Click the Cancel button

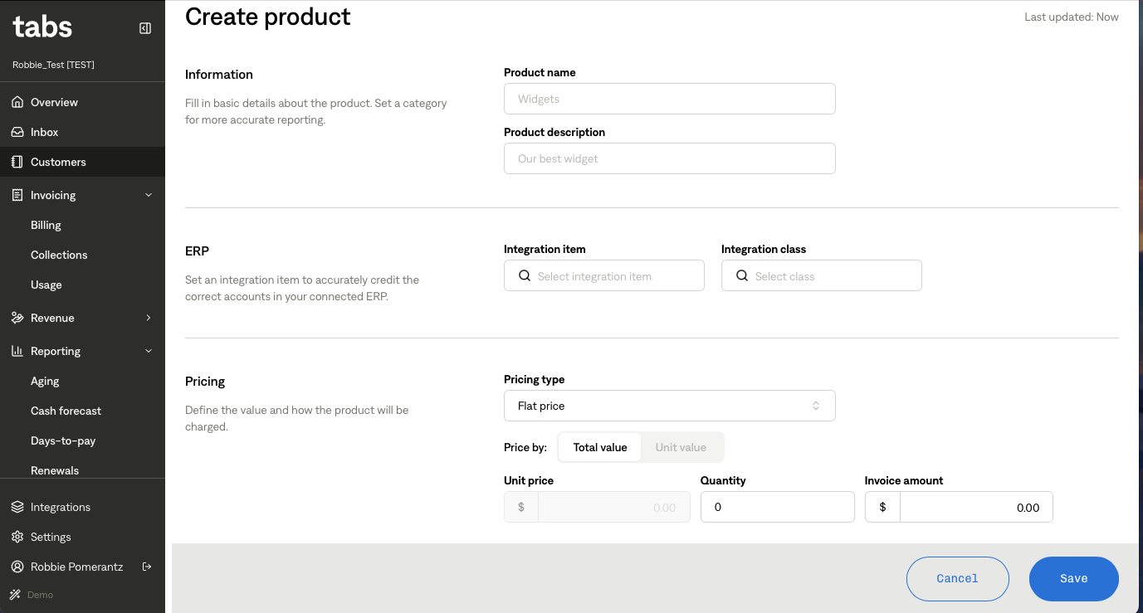click(957, 578)
